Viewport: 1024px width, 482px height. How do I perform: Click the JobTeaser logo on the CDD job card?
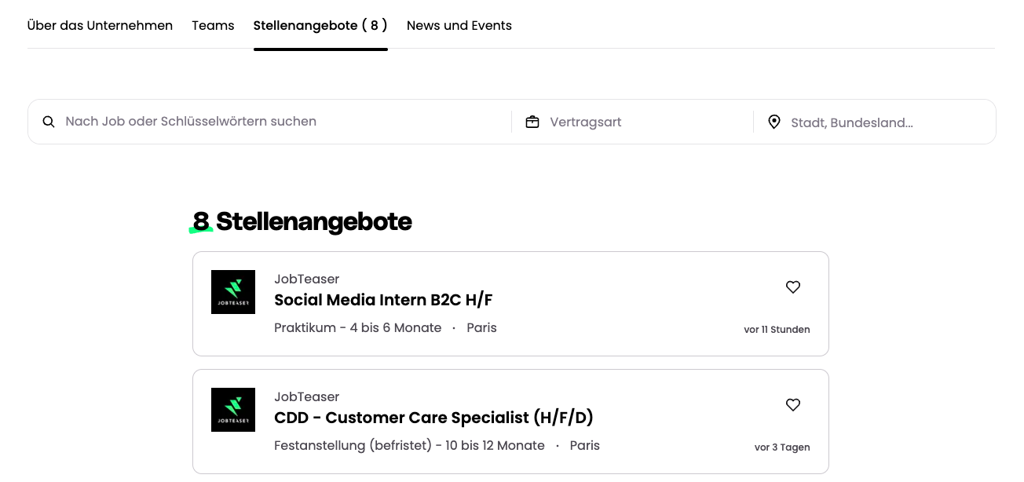click(233, 410)
